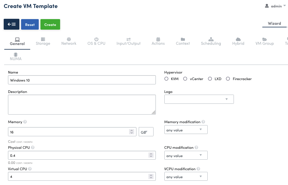
Task: Click the green Create button
Action: click(50, 25)
